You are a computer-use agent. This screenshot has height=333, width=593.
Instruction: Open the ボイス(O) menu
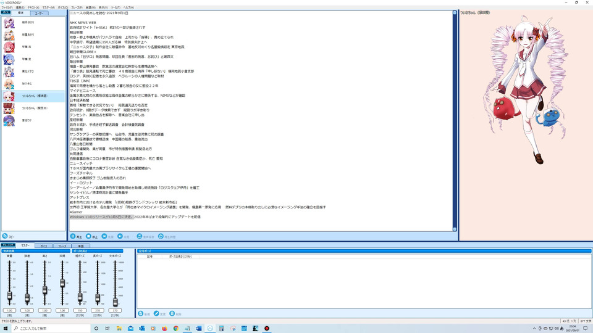click(x=63, y=7)
